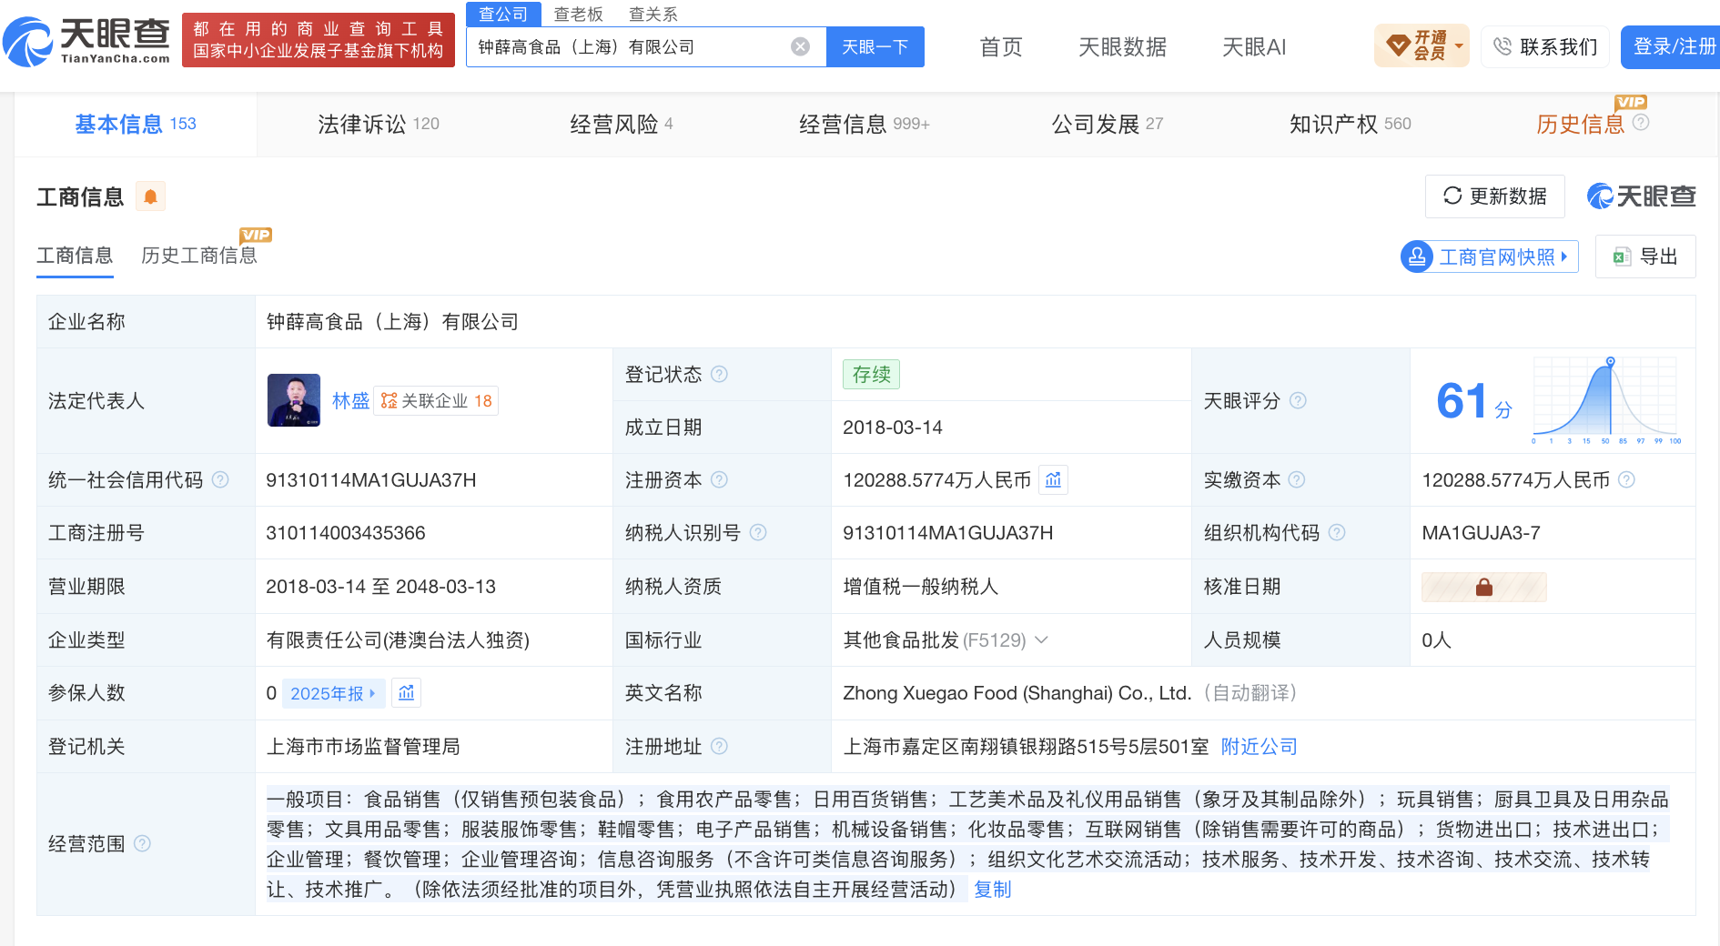Click the chart icon beside 2025年报
1720x946 pixels.
[x=406, y=693]
